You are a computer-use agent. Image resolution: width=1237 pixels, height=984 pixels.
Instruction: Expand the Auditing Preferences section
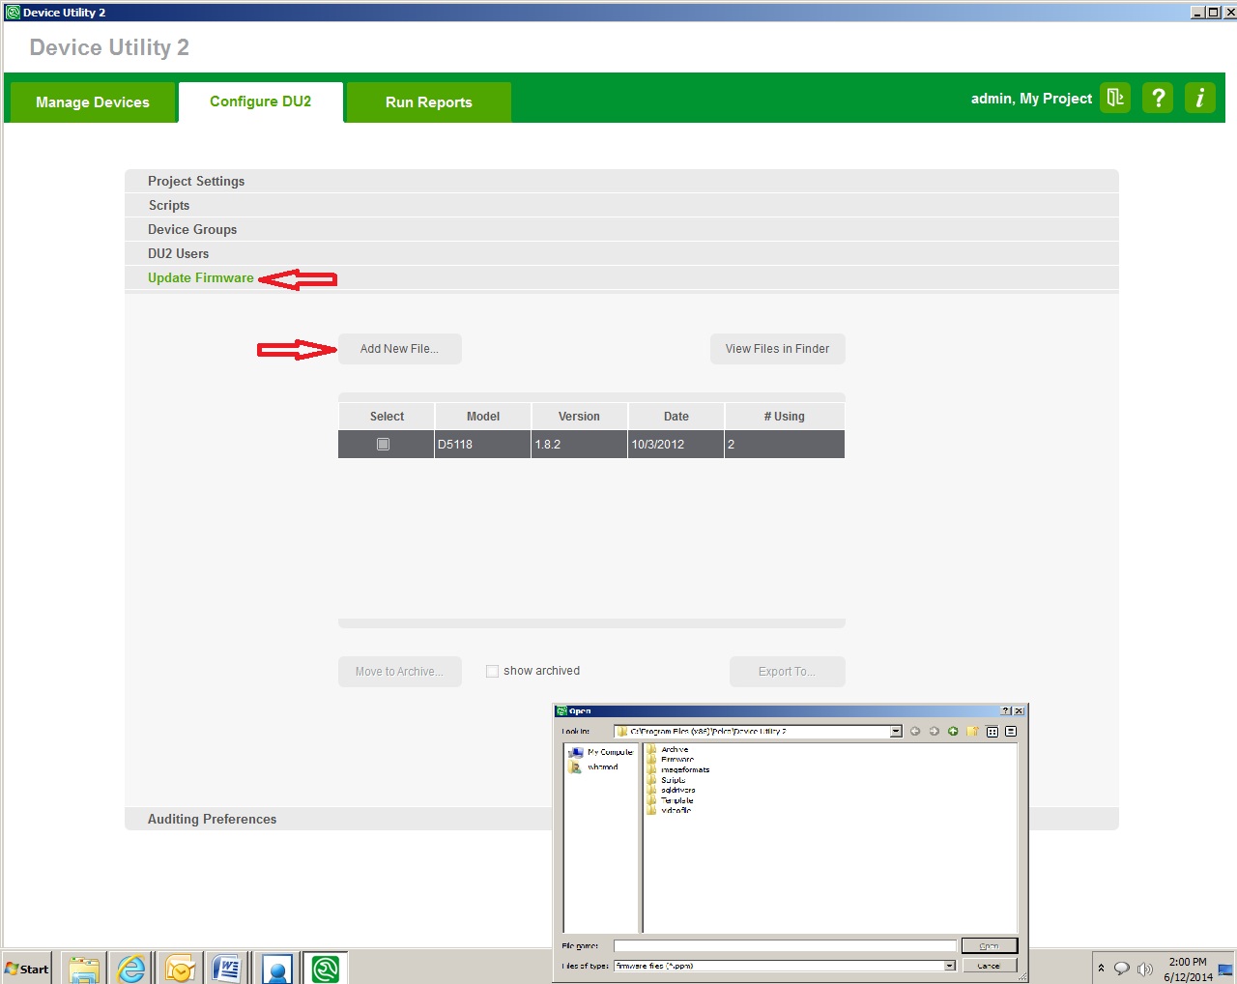click(212, 819)
